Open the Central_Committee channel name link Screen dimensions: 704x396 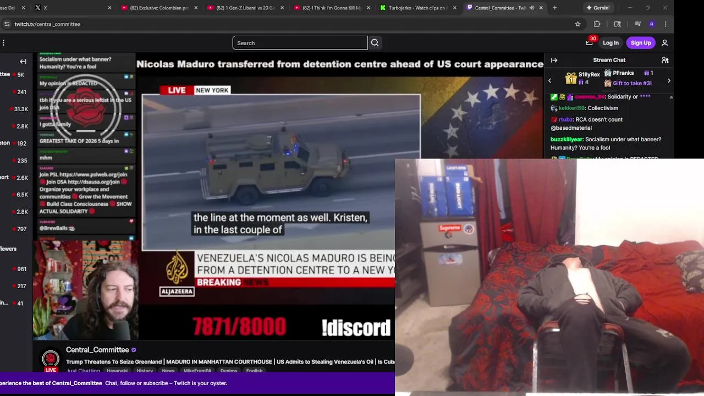[x=97, y=350]
